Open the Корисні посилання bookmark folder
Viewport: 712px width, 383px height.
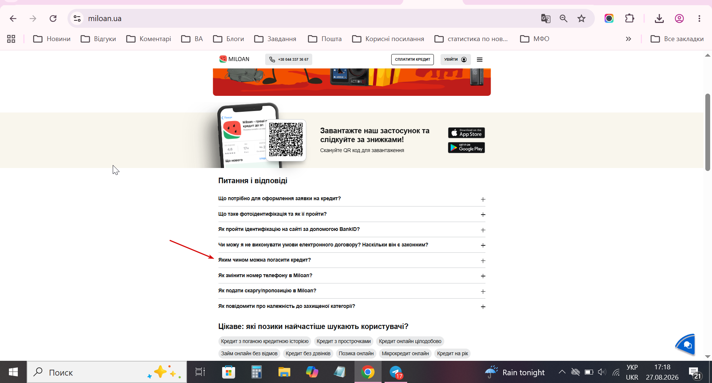(388, 39)
